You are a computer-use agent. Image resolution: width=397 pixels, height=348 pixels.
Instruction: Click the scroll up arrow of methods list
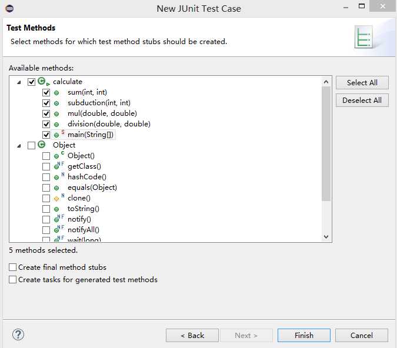(326, 82)
